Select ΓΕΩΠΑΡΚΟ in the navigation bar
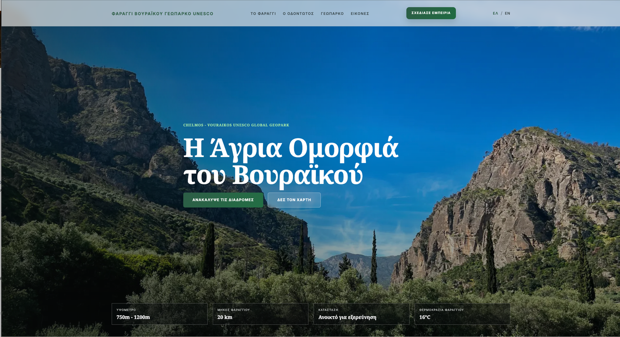This screenshot has height=337, width=620. click(x=332, y=14)
